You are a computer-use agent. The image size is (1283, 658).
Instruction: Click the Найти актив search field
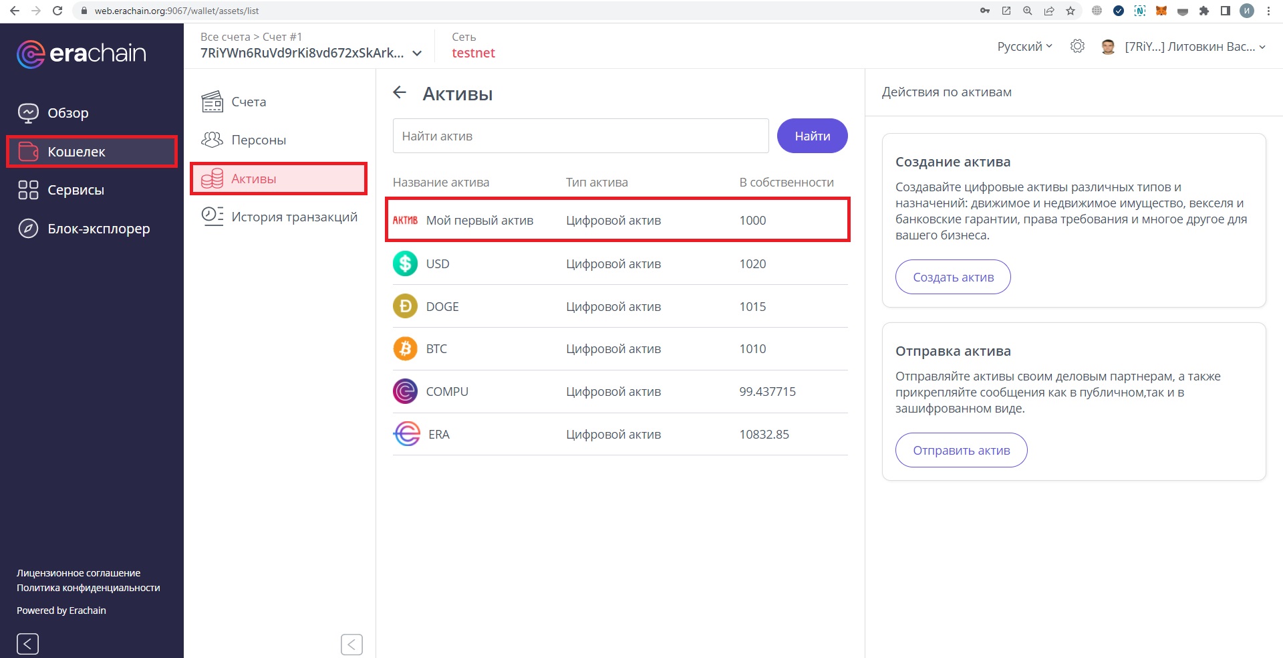click(x=580, y=136)
